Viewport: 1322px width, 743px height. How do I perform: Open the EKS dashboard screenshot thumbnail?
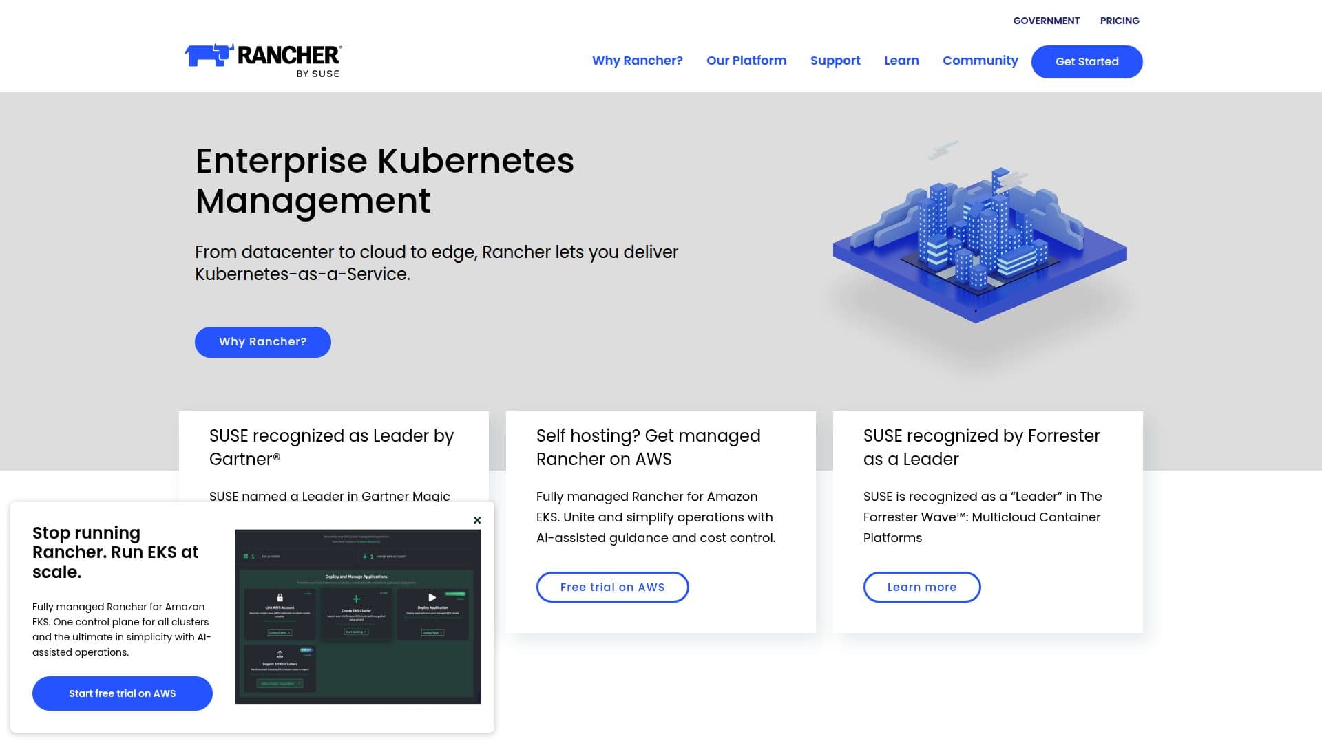[358, 616]
